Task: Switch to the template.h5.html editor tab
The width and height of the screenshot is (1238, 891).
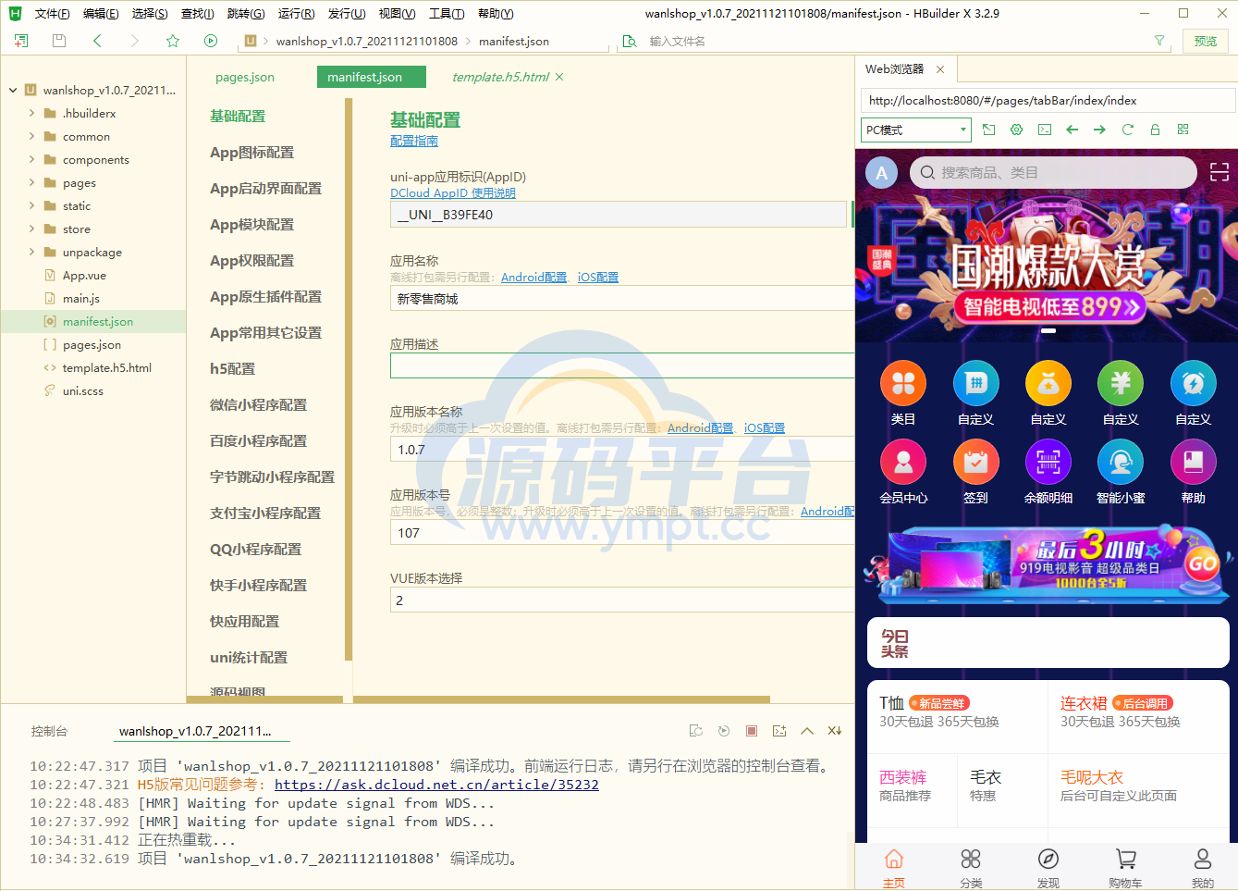Action: pyautogui.click(x=500, y=77)
